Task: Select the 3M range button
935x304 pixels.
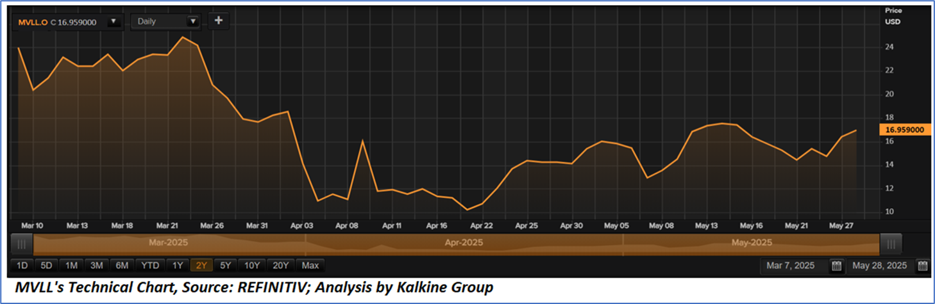Action: (97, 265)
